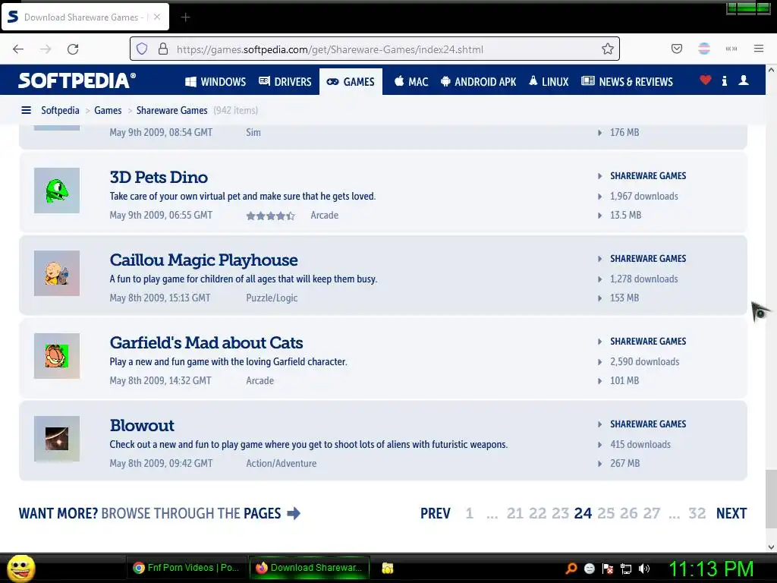The width and height of the screenshot is (777, 583).
Task: Open 3D Pets Dino thumbnail
Action: point(57,191)
